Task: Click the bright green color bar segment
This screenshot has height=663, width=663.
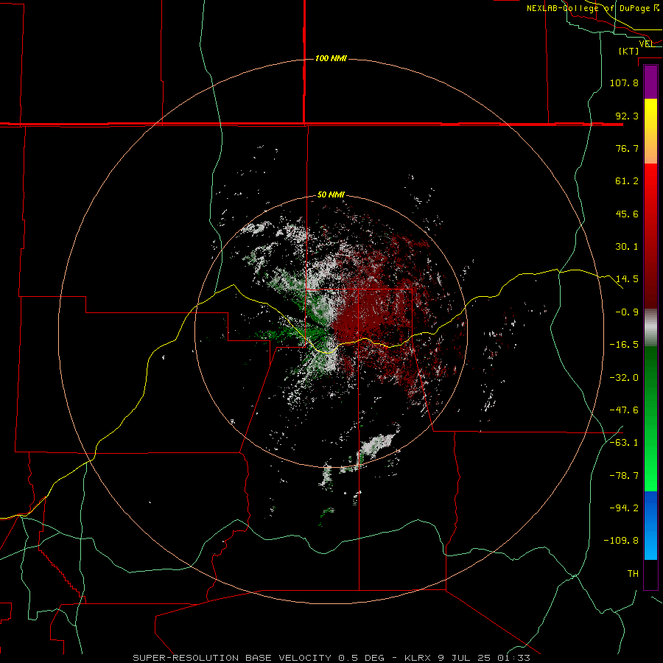Action: coord(650,419)
